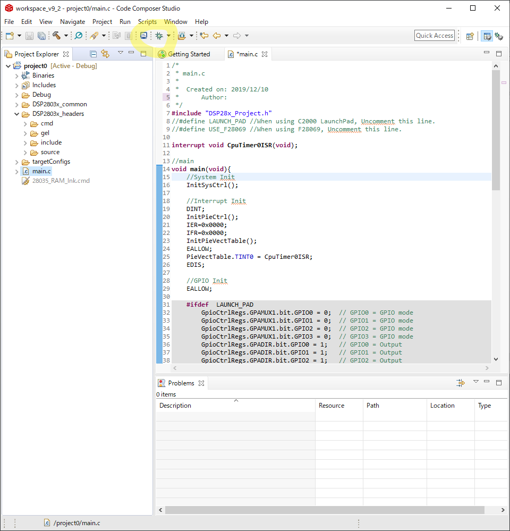Viewport: 510px width, 531px height.
Task: Switch to the Getting Started tab
Action: click(189, 54)
